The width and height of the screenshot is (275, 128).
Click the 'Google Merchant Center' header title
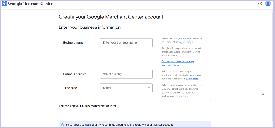click(30, 4)
